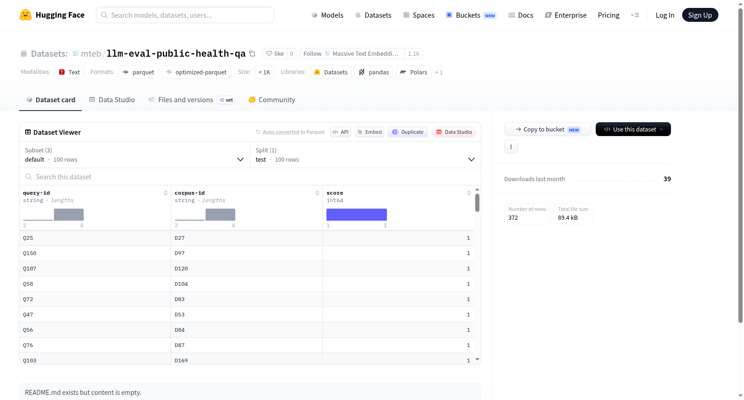Click the Q56 query-id cell

click(95, 330)
